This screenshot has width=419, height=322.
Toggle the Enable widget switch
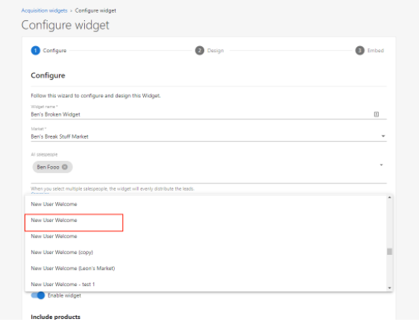38,295
